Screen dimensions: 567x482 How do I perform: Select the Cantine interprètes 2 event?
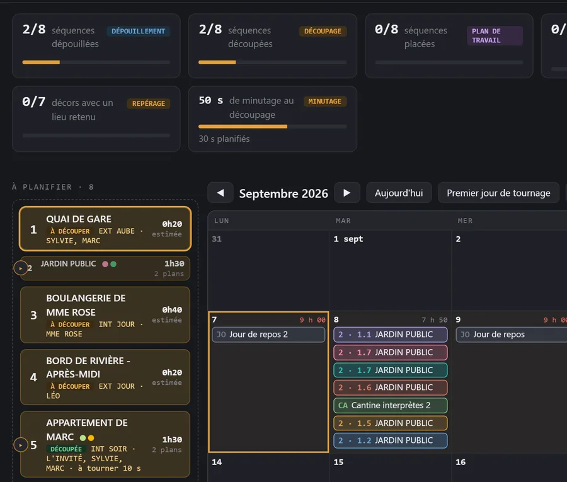tap(390, 405)
